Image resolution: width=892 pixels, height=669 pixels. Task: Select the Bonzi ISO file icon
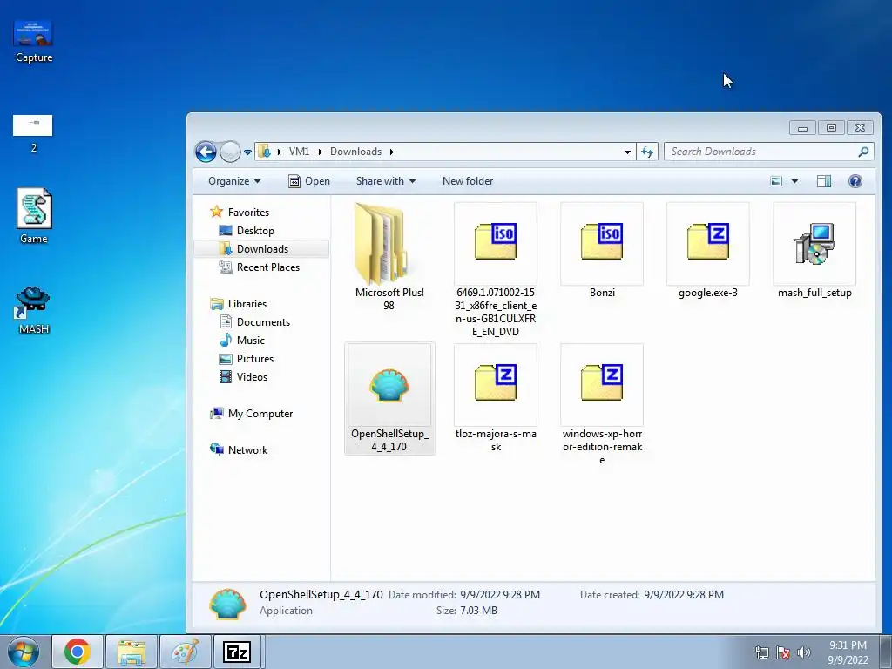click(602, 240)
